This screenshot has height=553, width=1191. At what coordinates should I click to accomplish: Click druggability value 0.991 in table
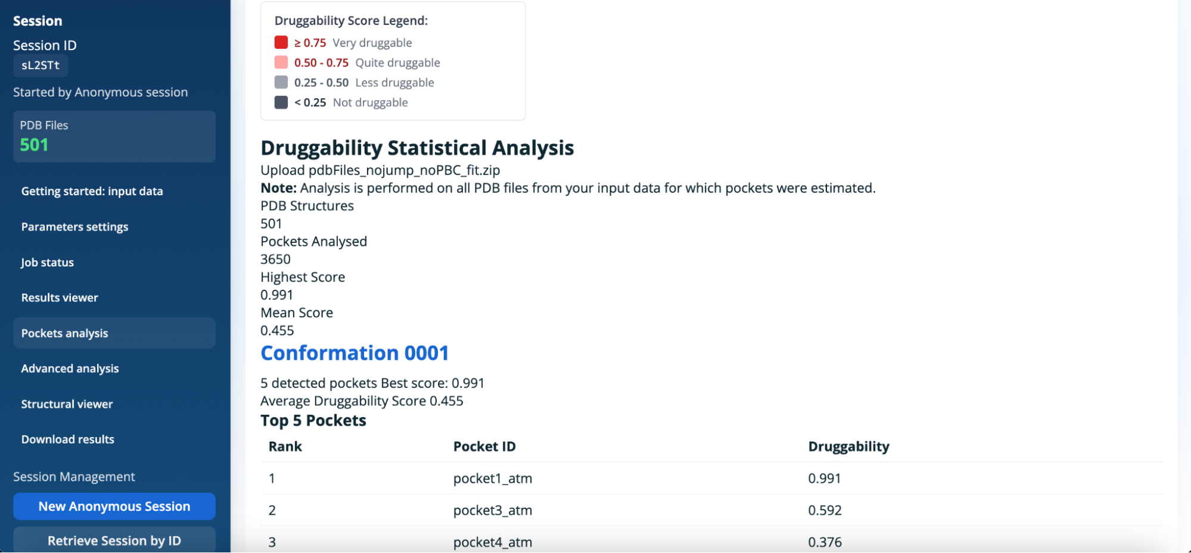[825, 479]
